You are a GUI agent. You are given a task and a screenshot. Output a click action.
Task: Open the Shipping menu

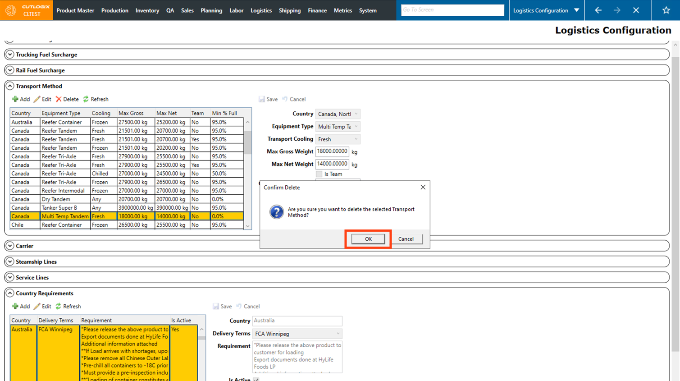point(289,10)
